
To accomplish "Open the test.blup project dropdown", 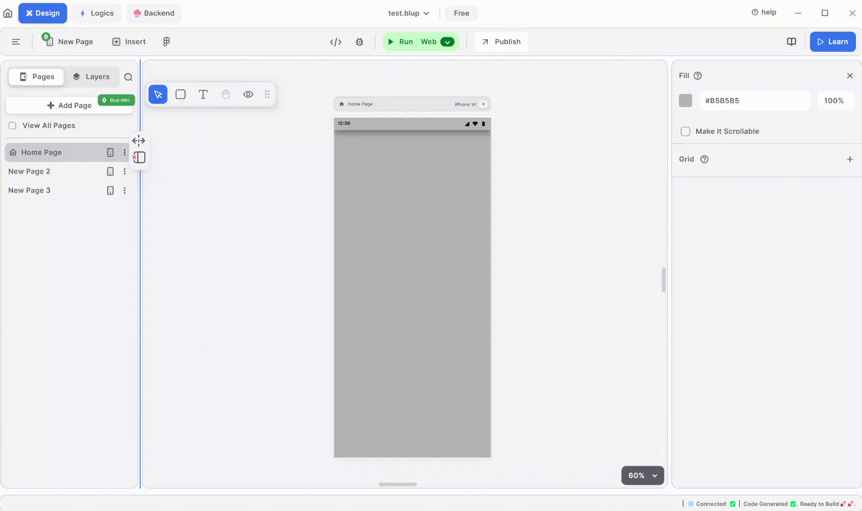I will click(408, 13).
